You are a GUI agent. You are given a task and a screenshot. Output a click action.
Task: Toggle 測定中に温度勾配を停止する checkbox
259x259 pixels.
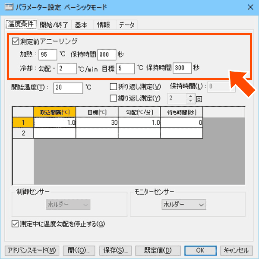(16, 224)
